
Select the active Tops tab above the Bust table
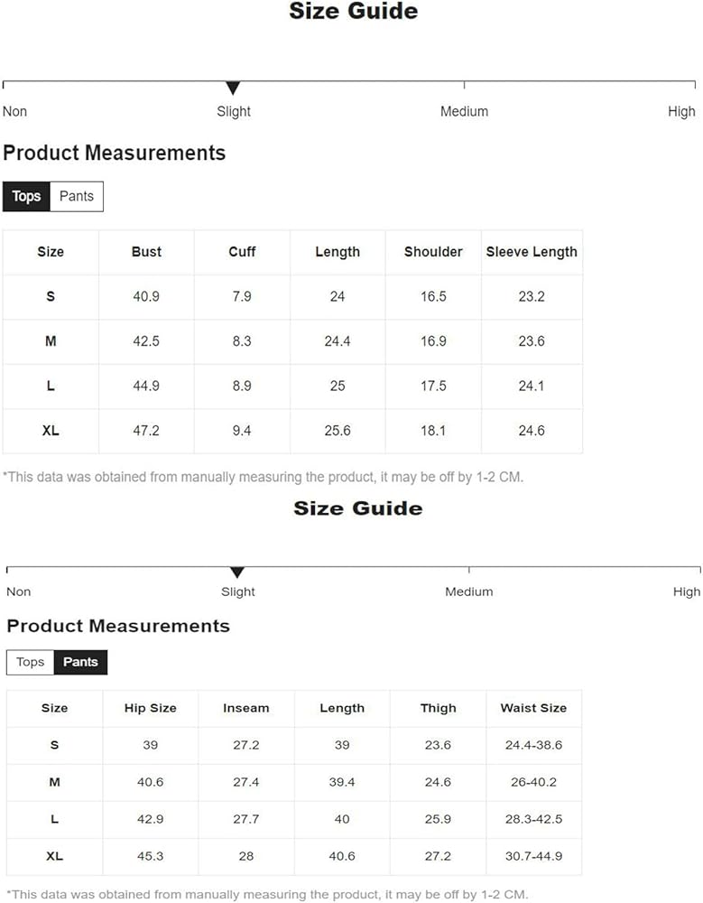coord(26,196)
